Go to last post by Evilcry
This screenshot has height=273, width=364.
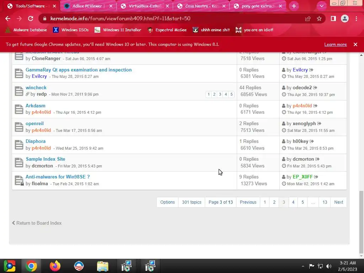[x=311, y=70]
